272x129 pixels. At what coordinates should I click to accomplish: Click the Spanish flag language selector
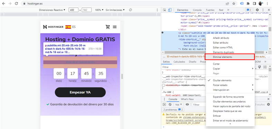pyautogui.click(x=68, y=27)
